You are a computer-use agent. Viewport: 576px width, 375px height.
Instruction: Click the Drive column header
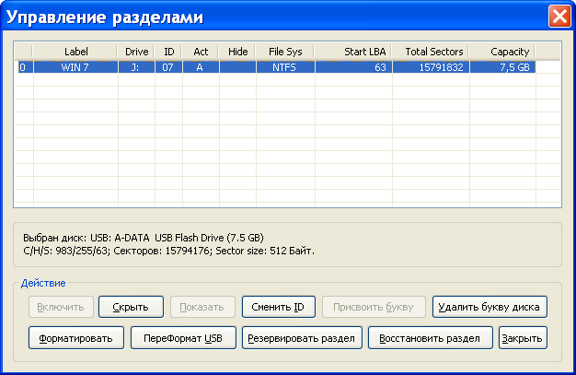coord(136,52)
